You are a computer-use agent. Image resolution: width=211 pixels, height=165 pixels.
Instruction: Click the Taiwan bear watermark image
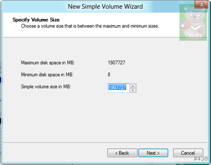pos(193,23)
